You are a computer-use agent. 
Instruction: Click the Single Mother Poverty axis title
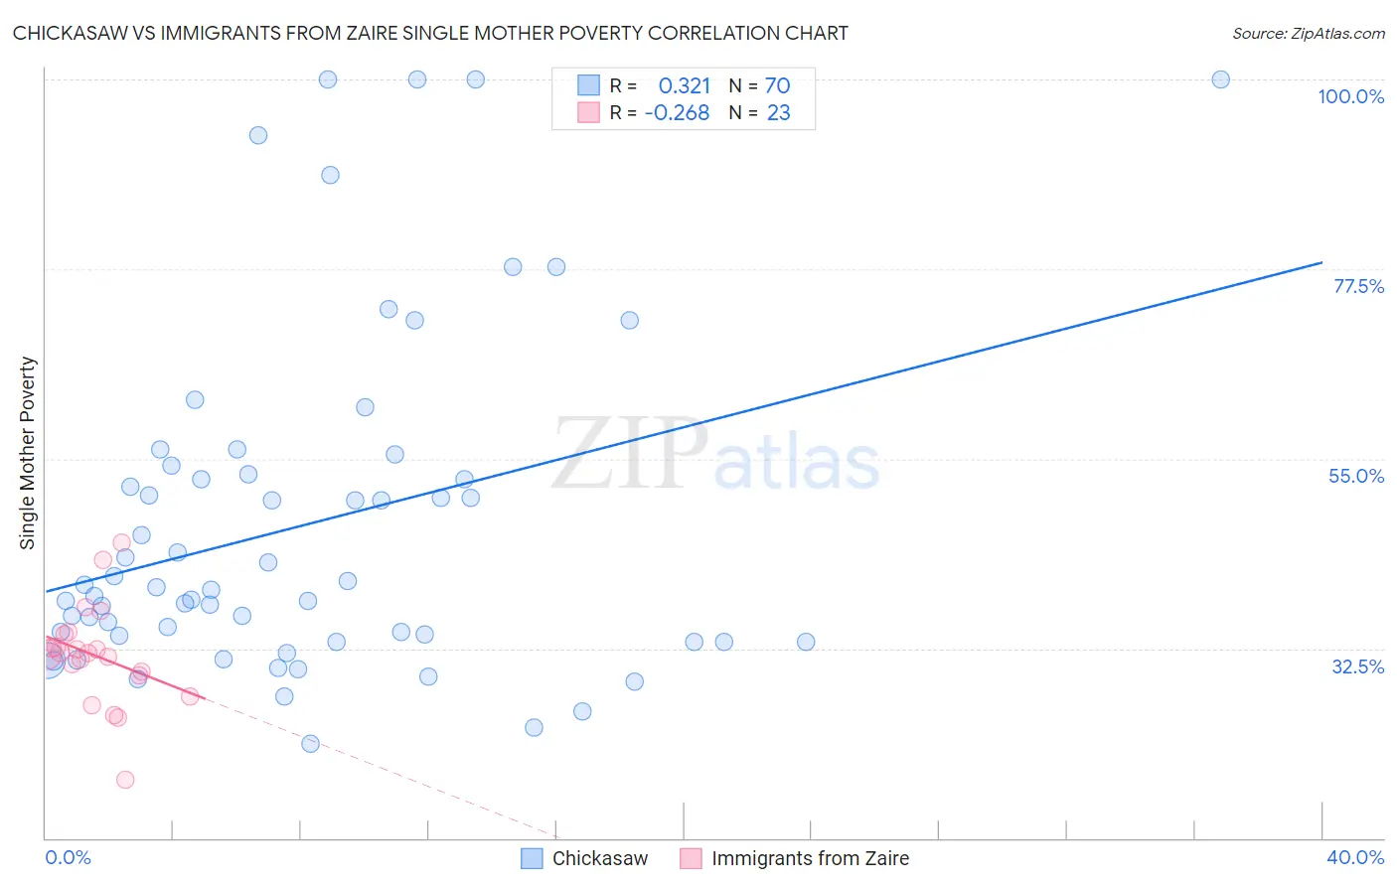(27, 453)
